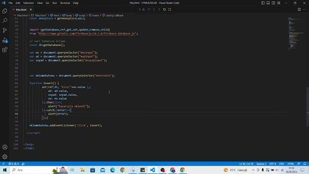Change CRLF end of line sequence

281,164
